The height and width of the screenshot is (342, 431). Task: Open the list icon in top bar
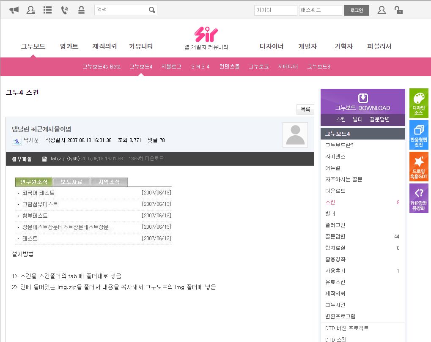[48, 10]
